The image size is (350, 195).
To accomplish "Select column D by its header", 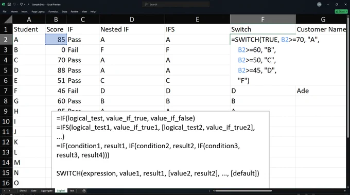I will pyautogui.click(x=132, y=20).
